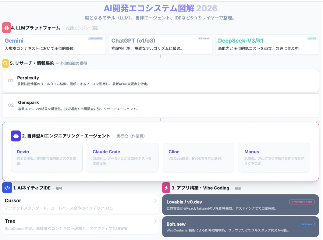Click the 実行役（作業員） caption

tap(131, 136)
